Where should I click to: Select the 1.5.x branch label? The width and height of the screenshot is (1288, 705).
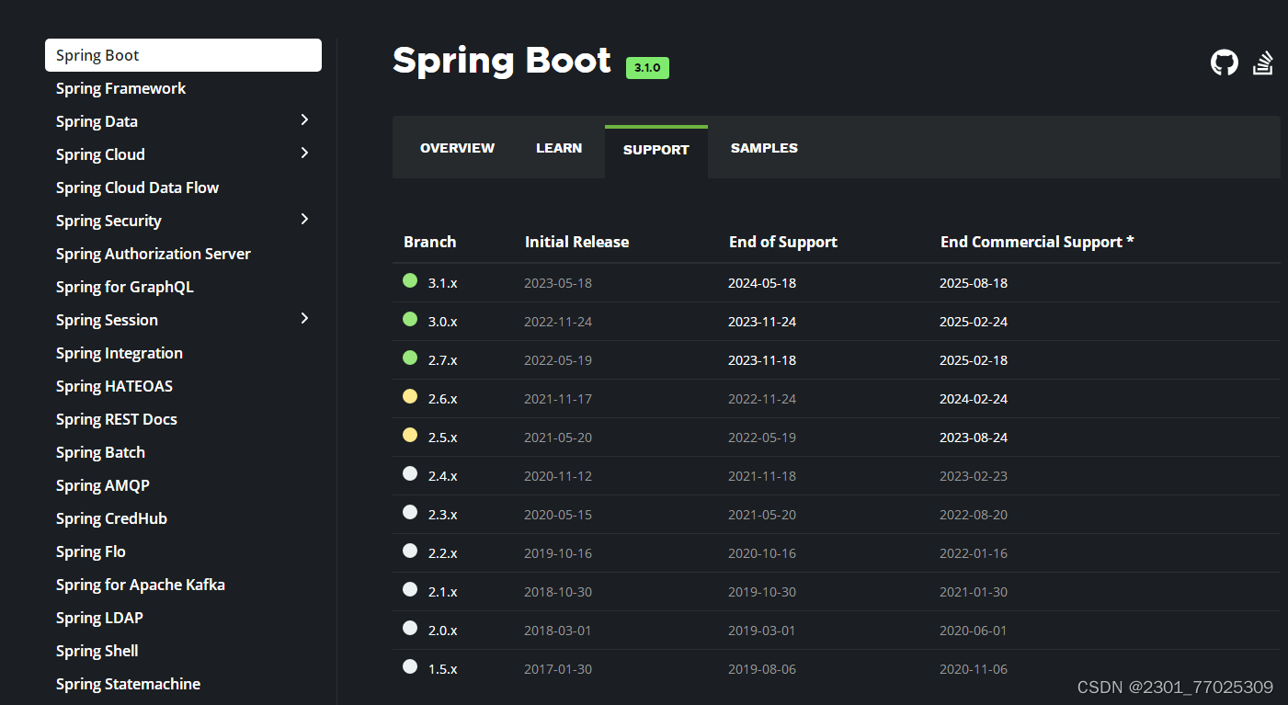tap(442, 669)
